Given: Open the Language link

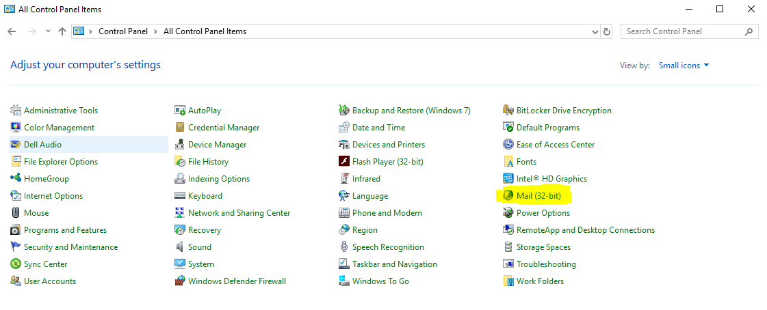Looking at the screenshot, I should [369, 196].
